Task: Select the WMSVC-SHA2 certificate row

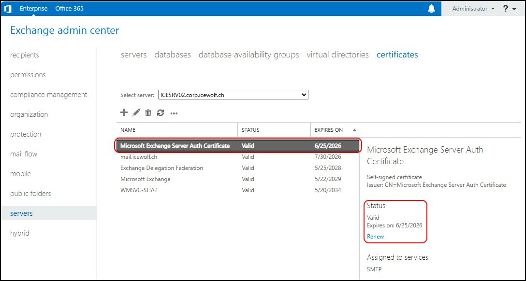Action: 238,190
